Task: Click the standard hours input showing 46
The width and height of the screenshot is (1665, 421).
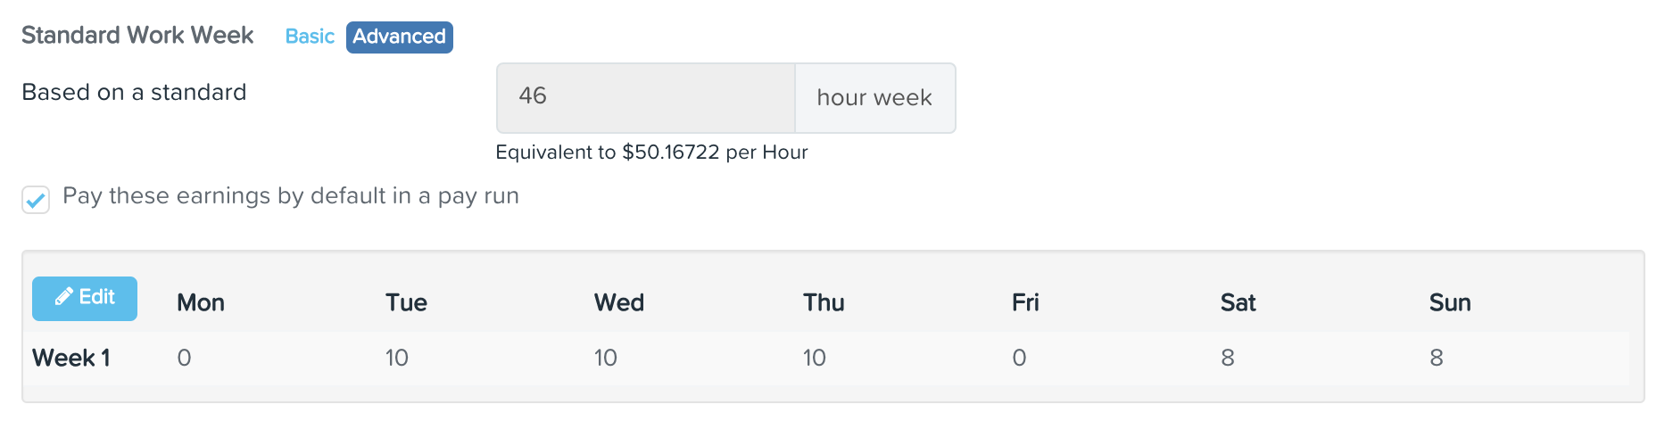Action: tap(645, 97)
